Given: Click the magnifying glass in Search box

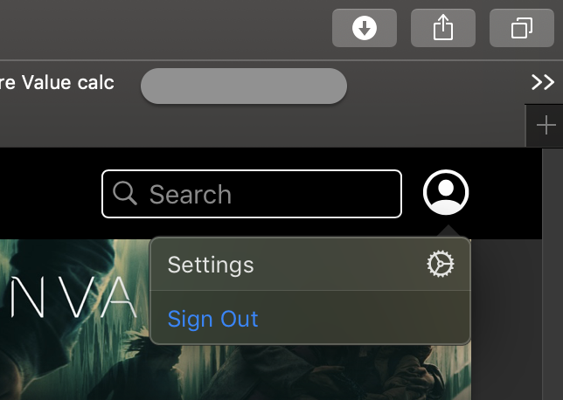Looking at the screenshot, I should point(125,193).
